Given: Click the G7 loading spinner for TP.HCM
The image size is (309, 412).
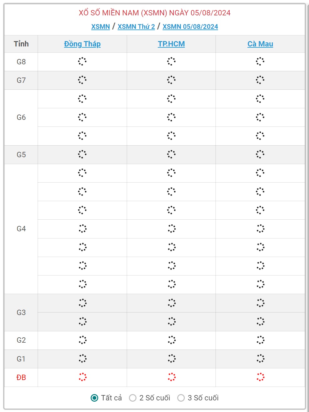Looking at the screenshot, I should [171, 80].
